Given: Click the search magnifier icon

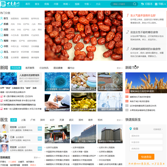Looking at the screenshot, I should point(135,4).
